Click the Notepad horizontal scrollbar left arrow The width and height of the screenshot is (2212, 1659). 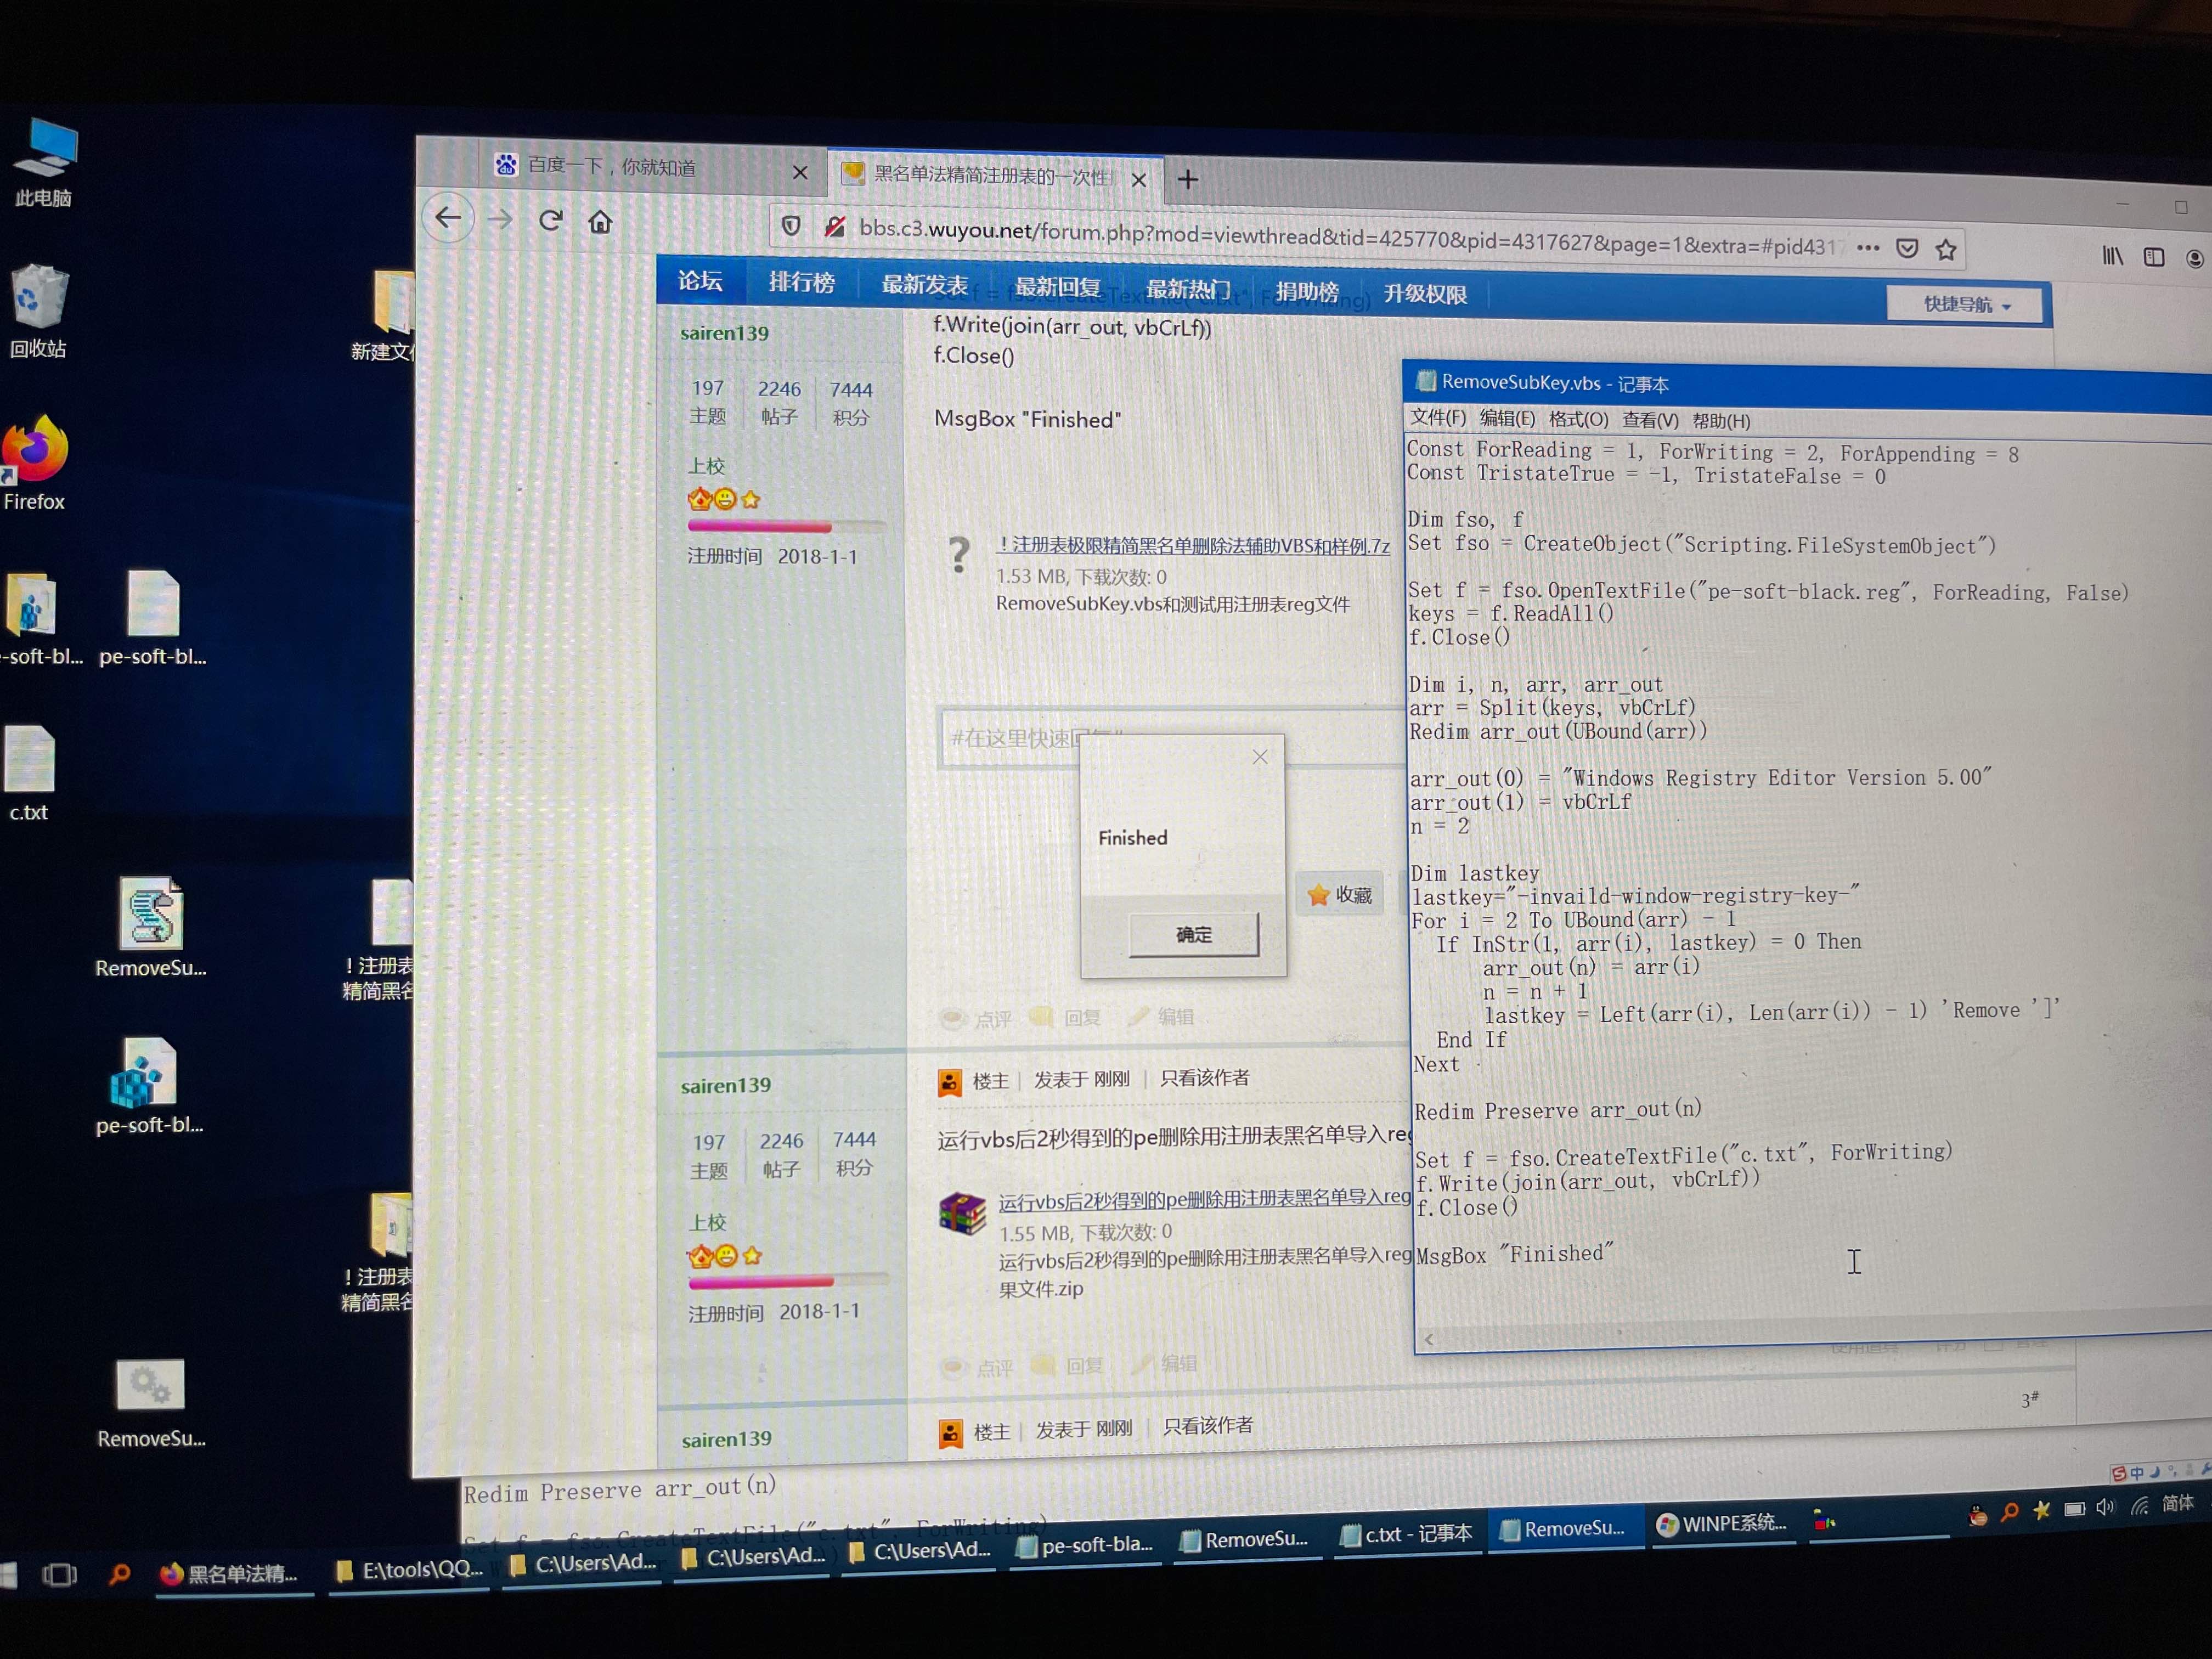(x=1429, y=1338)
